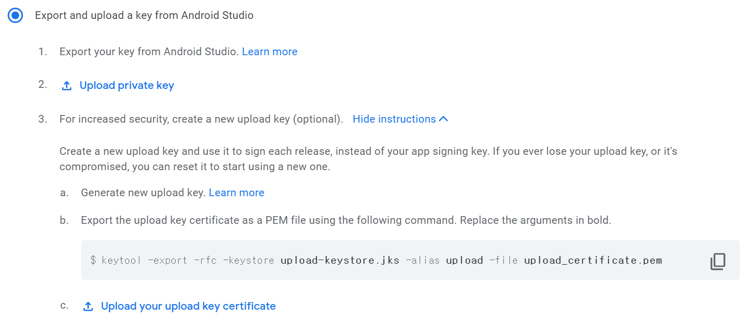Click the upward chevron next to Hide instructions
Viewport: 755px width, 326px height.
[443, 119]
